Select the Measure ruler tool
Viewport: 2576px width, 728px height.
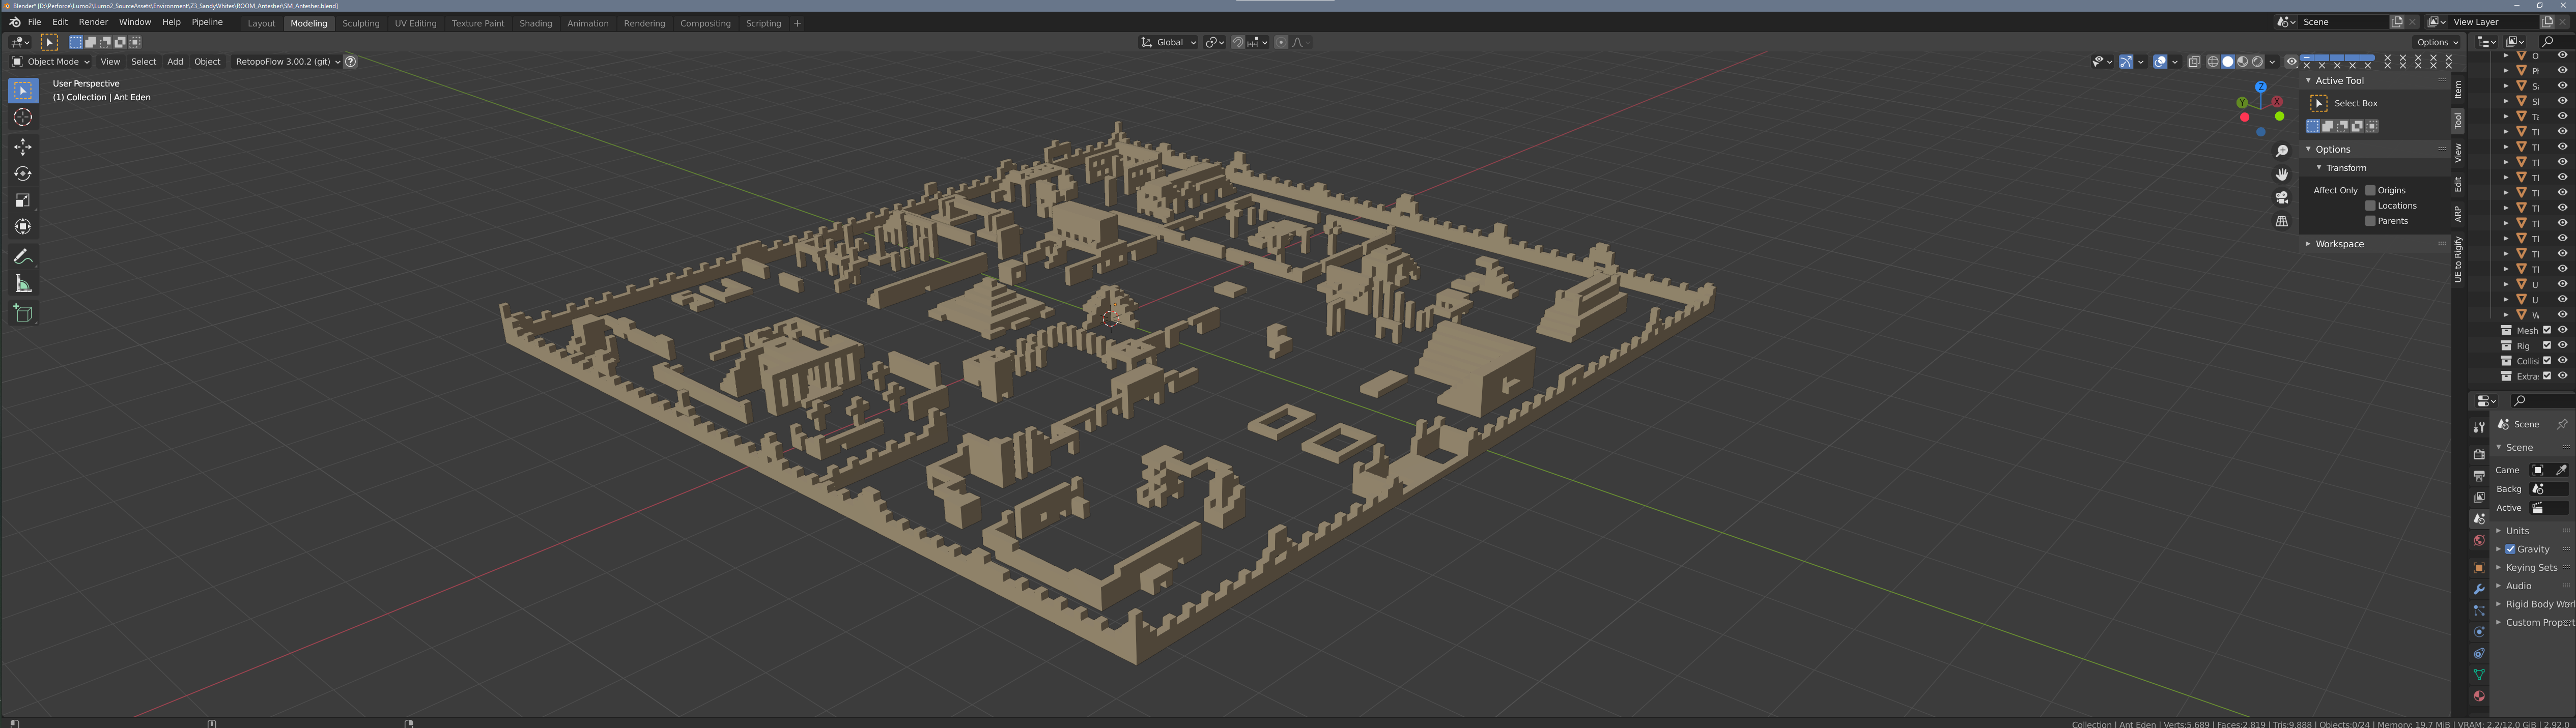23,285
